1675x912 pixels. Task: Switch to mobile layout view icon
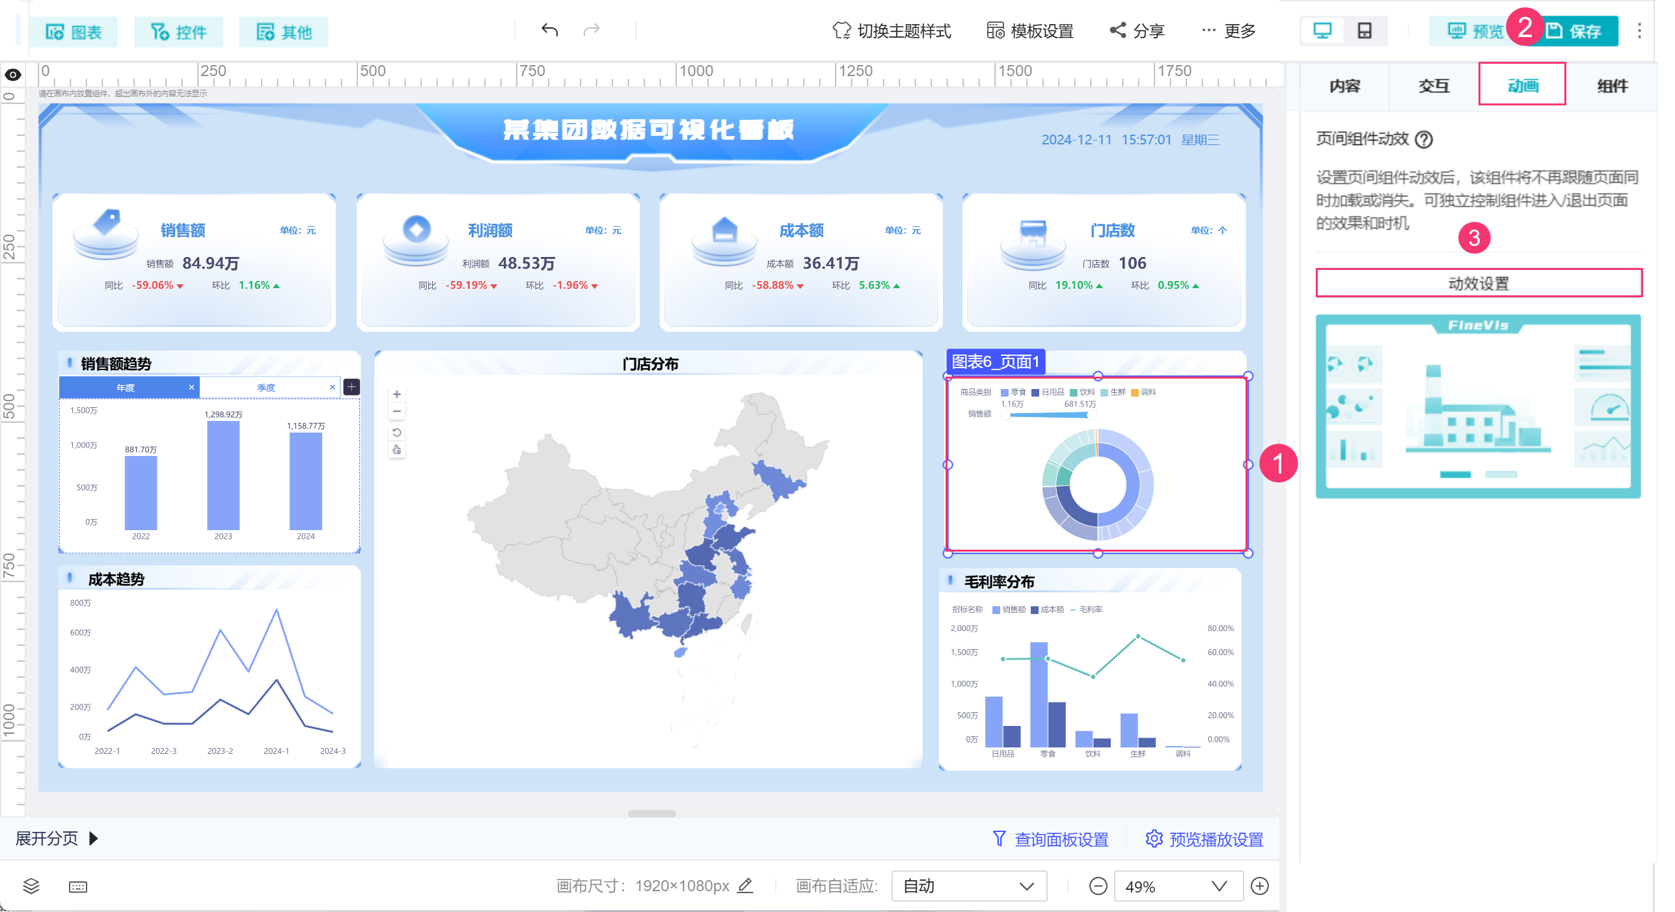coord(1365,31)
